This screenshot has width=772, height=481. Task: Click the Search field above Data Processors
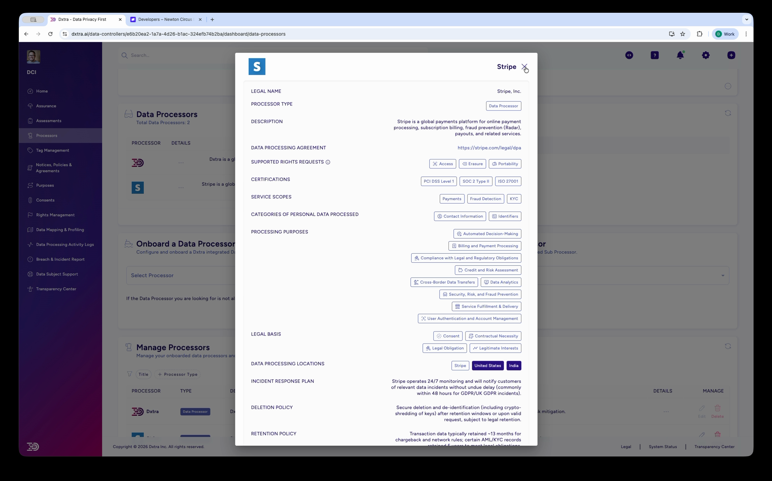click(x=151, y=55)
